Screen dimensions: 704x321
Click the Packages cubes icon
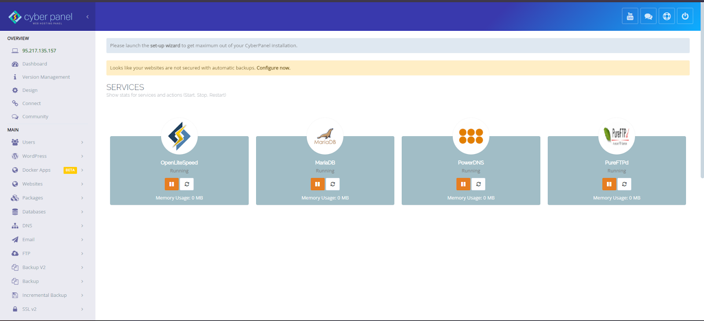15,198
